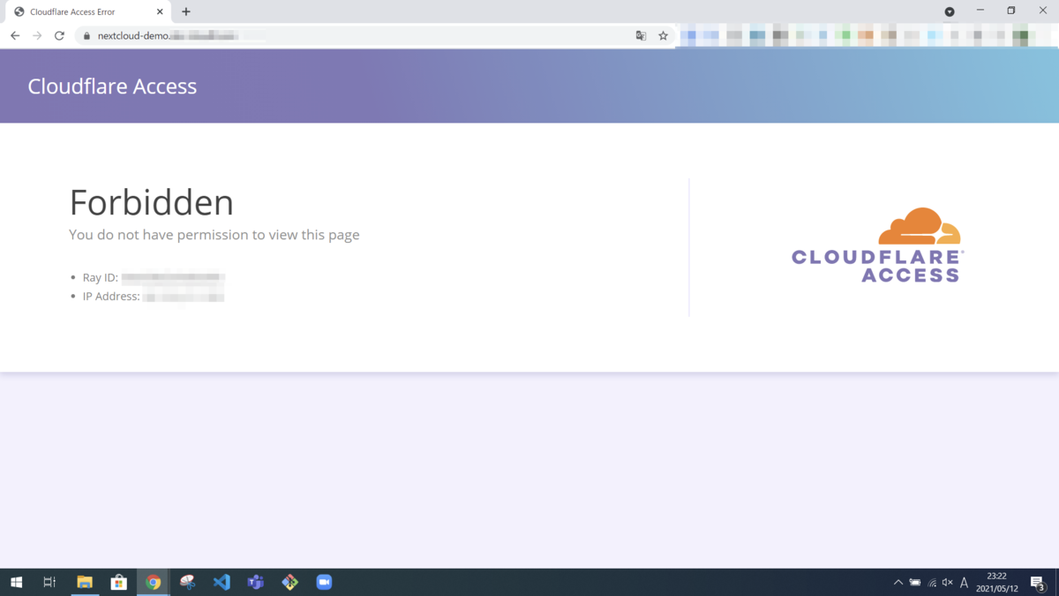
Task: Open Microsoft Store from the taskbar
Action: [x=119, y=582]
